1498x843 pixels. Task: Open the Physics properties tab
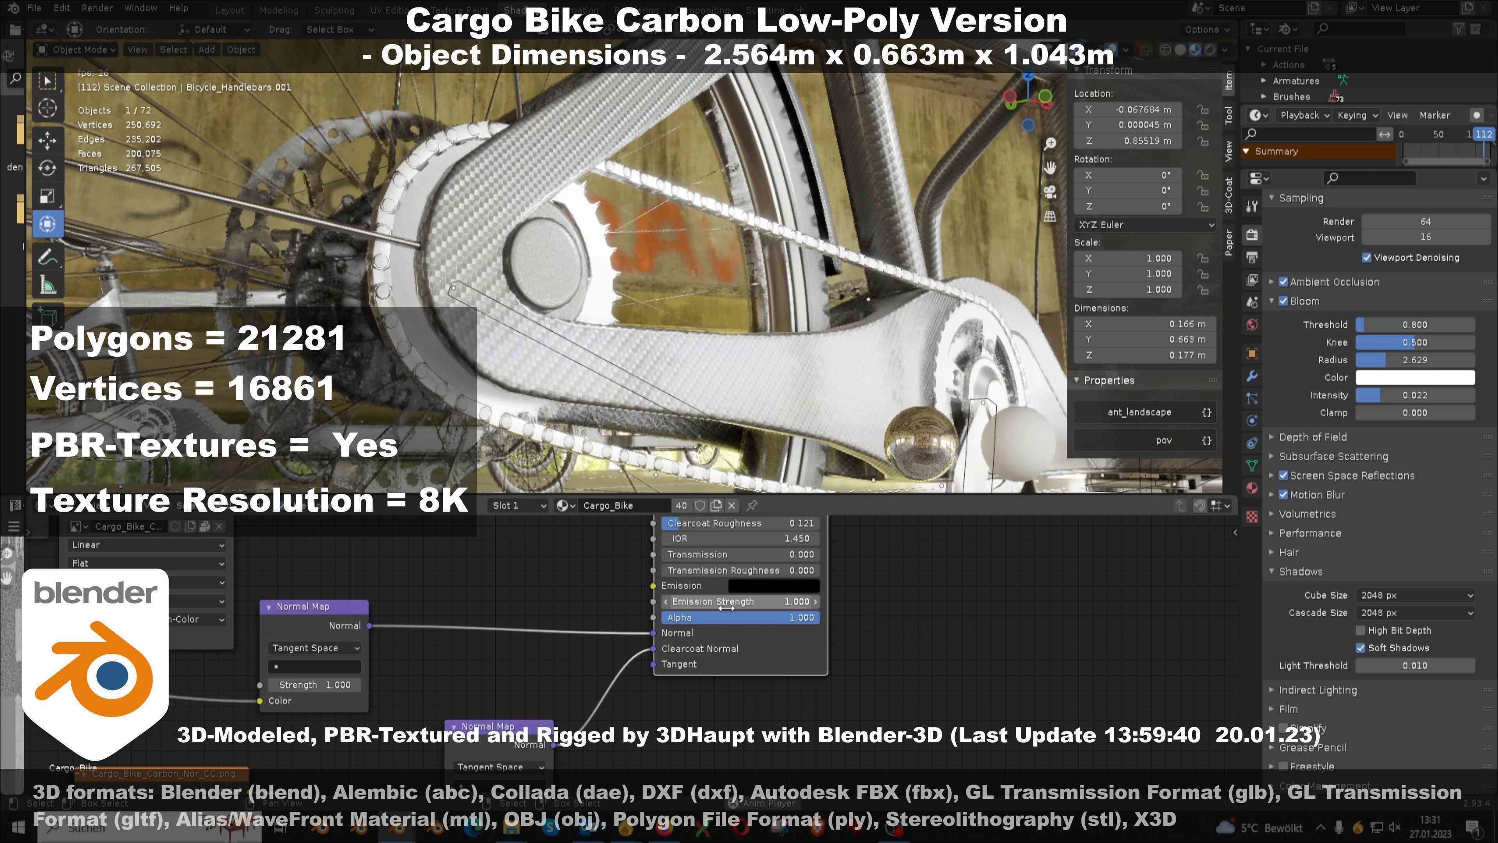(x=1252, y=421)
